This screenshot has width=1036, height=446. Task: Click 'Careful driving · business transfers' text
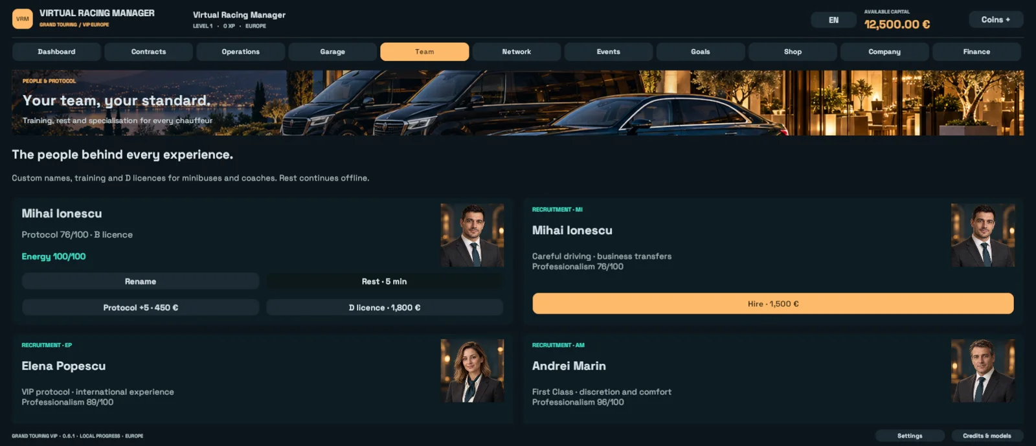602,256
